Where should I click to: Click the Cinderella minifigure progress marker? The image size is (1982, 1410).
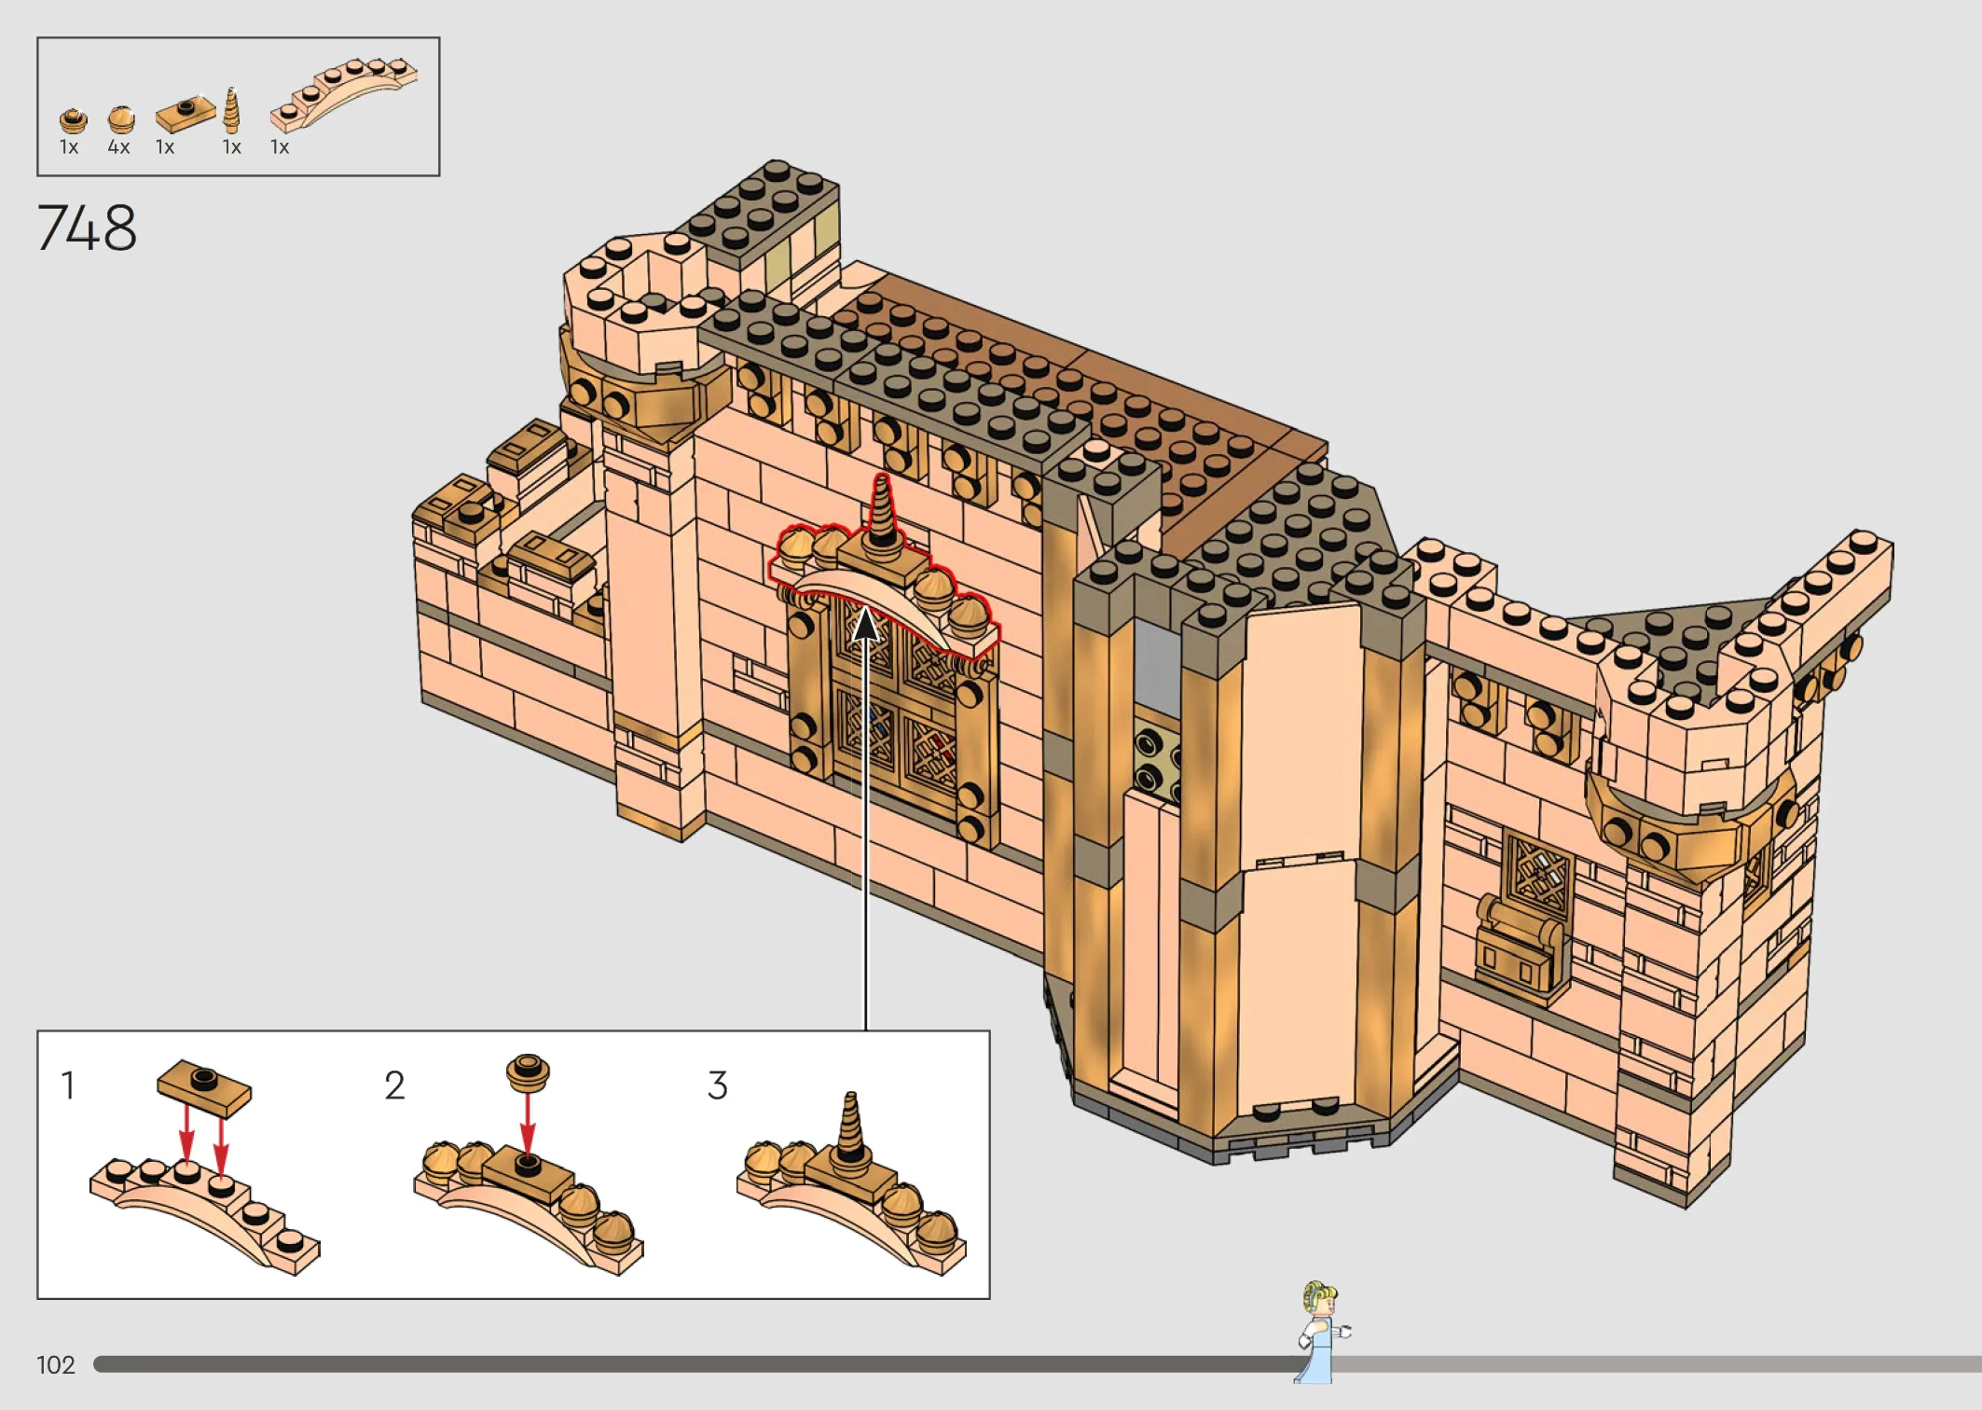point(1323,1331)
